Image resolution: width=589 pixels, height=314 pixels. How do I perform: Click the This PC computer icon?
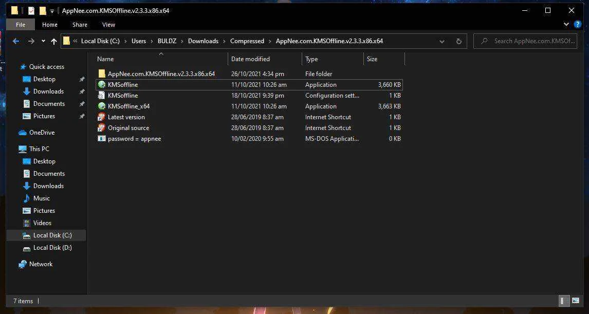click(23, 149)
